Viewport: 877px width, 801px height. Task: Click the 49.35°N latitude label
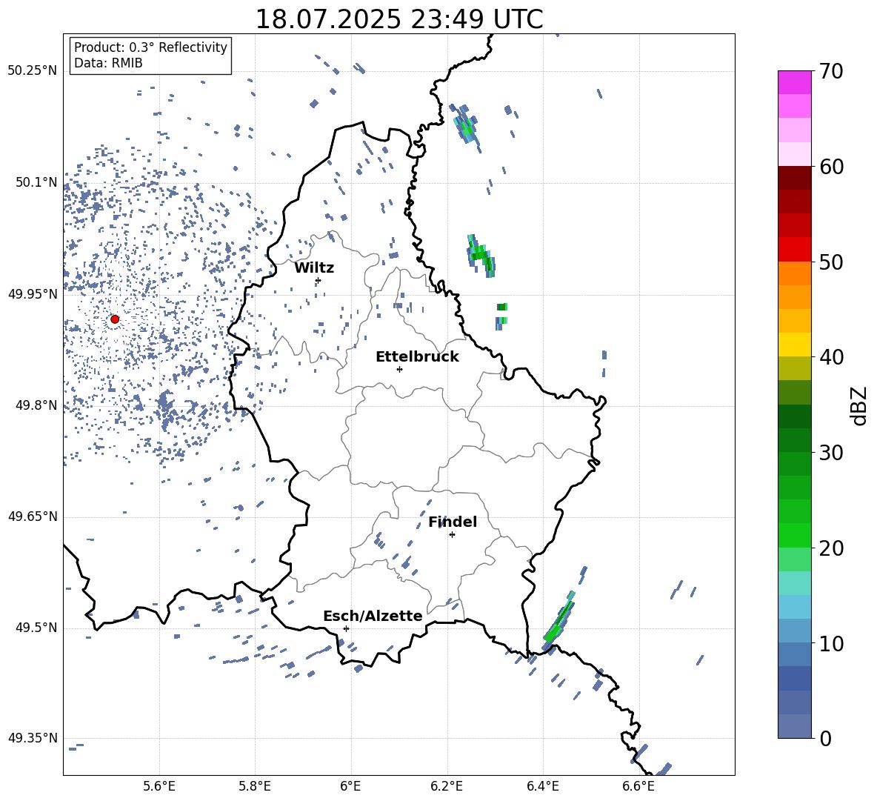point(33,738)
